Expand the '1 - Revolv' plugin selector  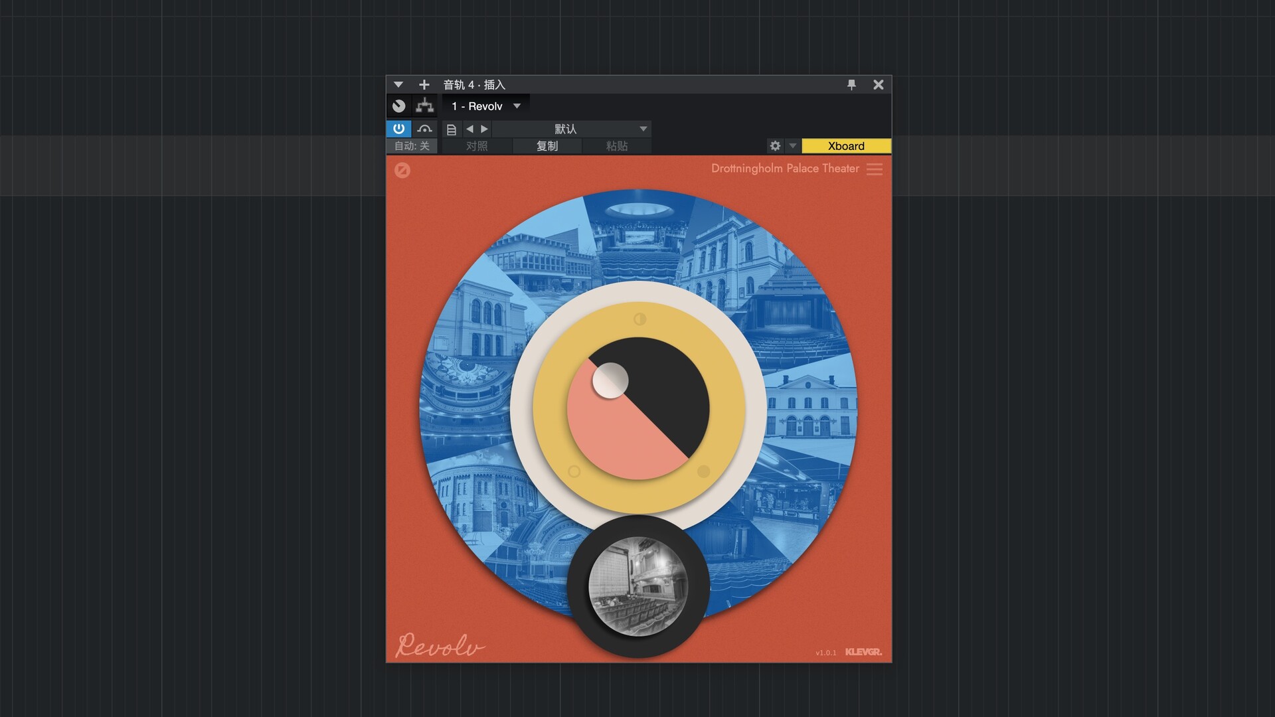tap(486, 106)
